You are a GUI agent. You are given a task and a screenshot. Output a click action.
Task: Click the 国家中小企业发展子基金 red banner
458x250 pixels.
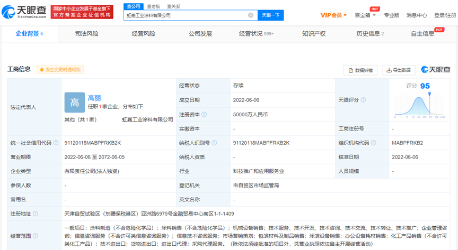[82, 12]
